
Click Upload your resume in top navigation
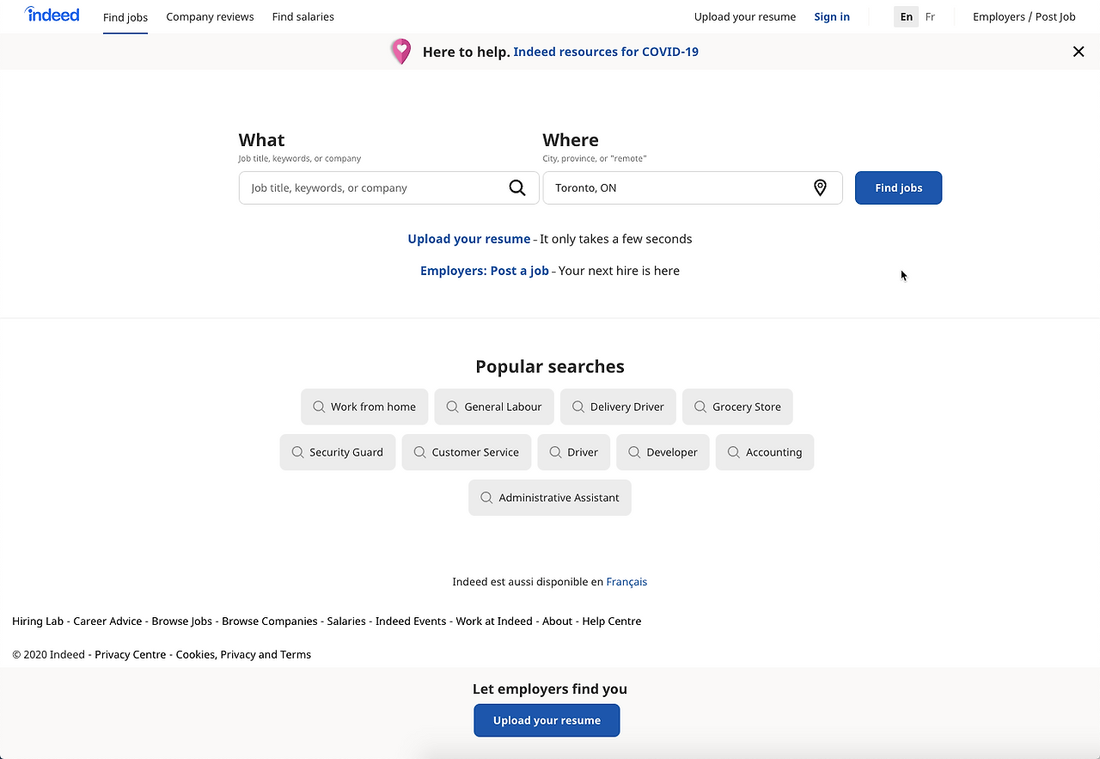click(745, 17)
